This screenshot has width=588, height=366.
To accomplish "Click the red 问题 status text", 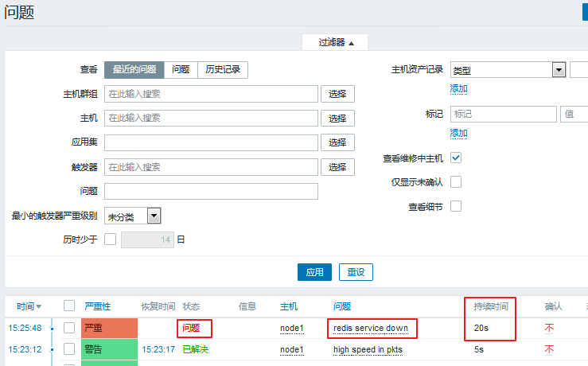I will 191,328.
